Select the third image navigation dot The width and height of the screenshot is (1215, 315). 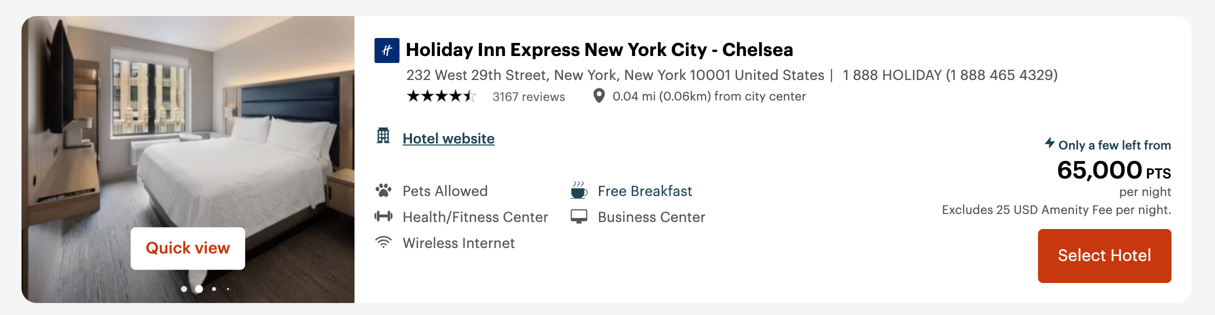[x=214, y=288]
